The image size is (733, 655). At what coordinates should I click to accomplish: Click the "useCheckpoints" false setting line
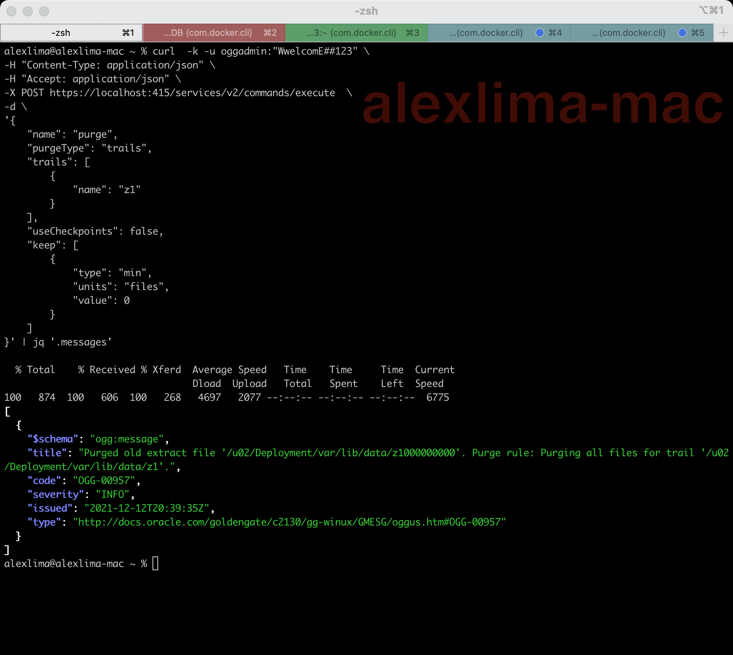pyautogui.click(x=95, y=231)
